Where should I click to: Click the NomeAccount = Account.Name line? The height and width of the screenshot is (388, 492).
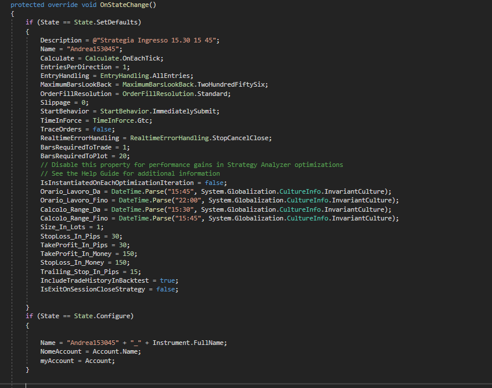point(91,351)
